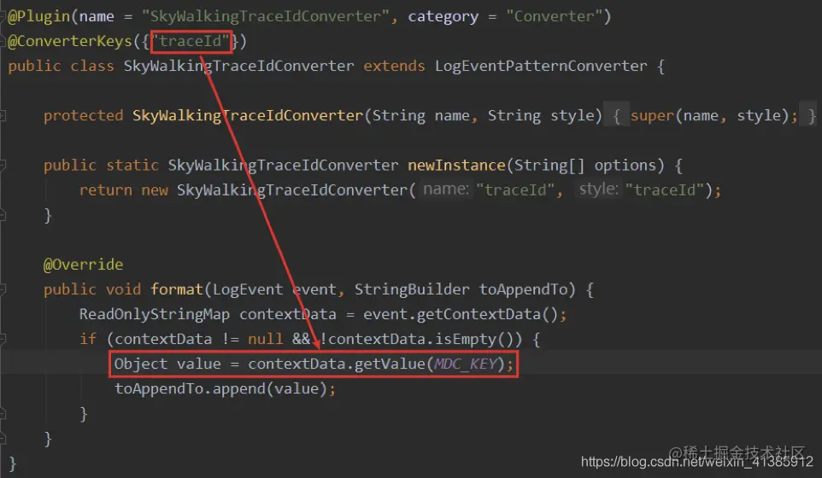This screenshot has width=822, height=478.
Task: Click the append method call
Action: [238, 388]
